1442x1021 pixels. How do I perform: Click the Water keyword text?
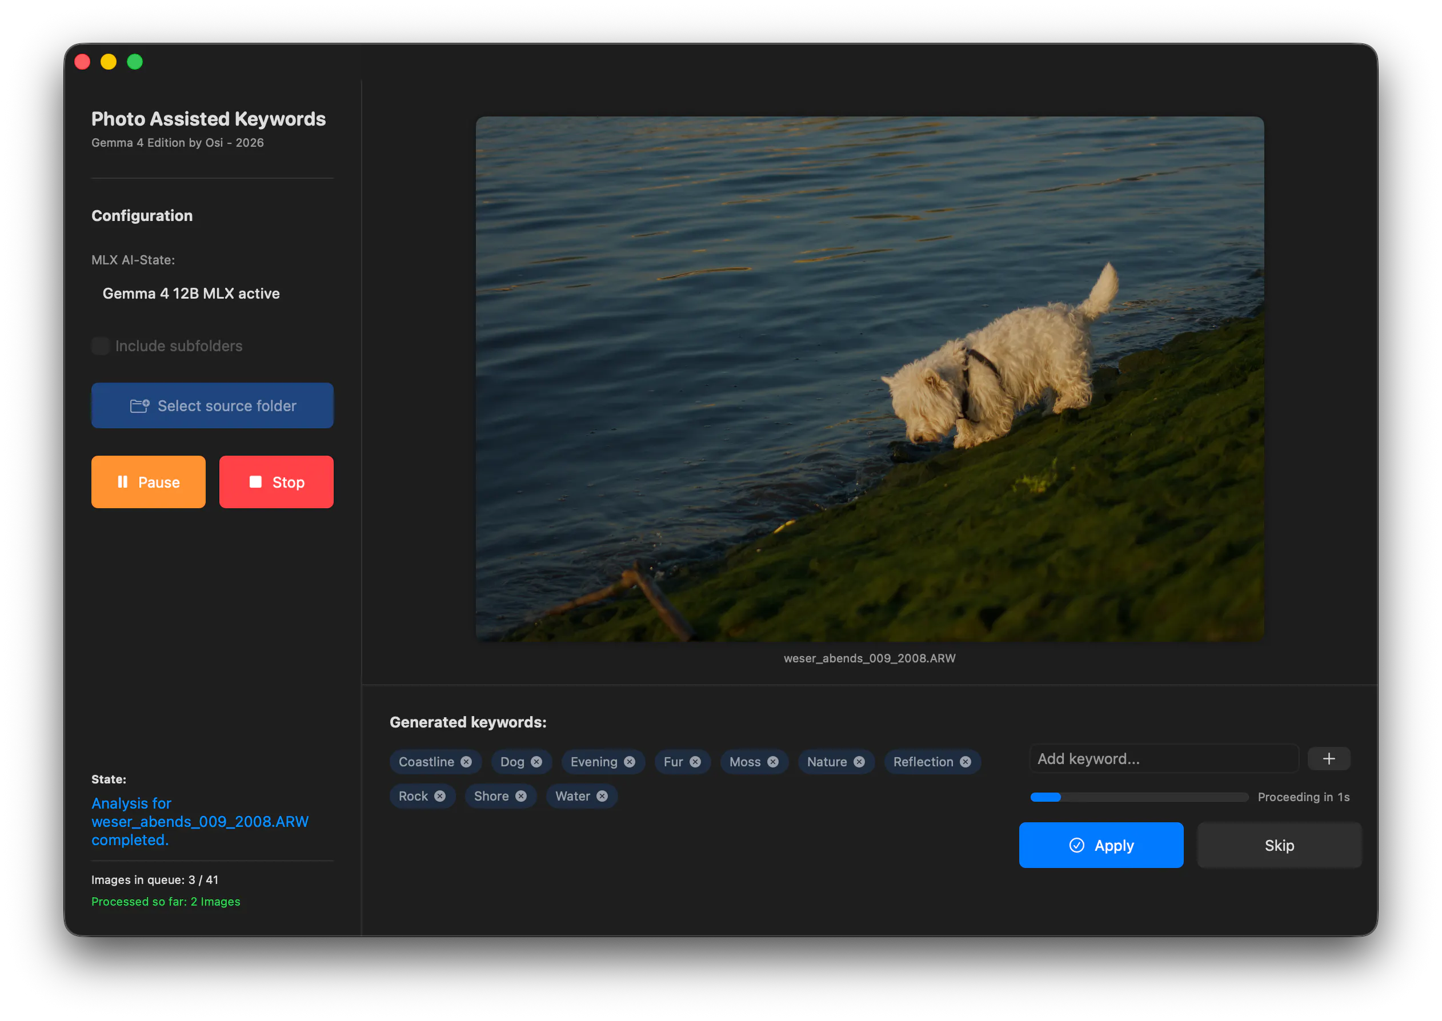[x=572, y=796]
